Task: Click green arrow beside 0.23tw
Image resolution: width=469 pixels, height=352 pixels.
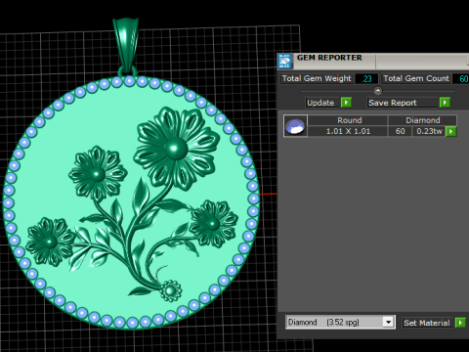Action: tap(450, 131)
